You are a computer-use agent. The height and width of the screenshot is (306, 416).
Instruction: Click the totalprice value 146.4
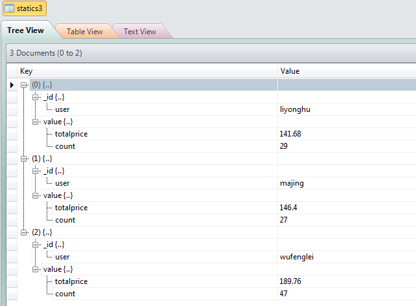[x=288, y=208]
